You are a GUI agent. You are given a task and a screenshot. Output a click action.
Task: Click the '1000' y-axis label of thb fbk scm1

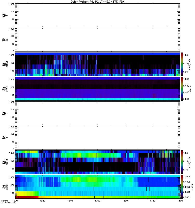coord(12,80)
